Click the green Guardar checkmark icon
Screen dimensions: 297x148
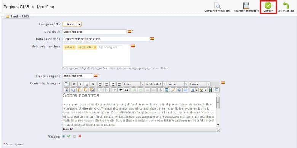tap(268, 5)
